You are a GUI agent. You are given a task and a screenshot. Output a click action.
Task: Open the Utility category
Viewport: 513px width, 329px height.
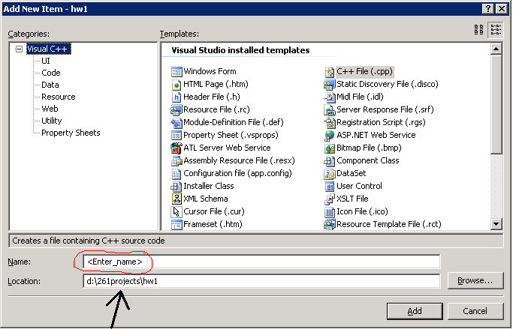click(x=51, y=121)
